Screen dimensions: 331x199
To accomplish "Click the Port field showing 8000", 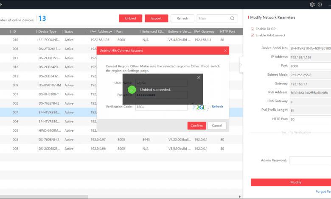I will [310, 66].
